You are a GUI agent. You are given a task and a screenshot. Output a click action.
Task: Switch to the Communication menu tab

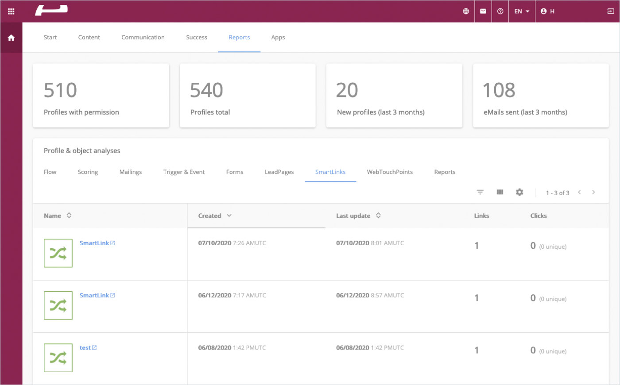click(143, 38)
